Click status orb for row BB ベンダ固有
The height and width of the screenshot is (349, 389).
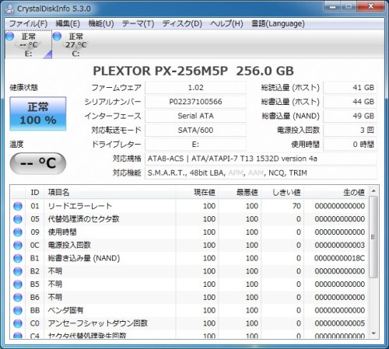point(18,310)
